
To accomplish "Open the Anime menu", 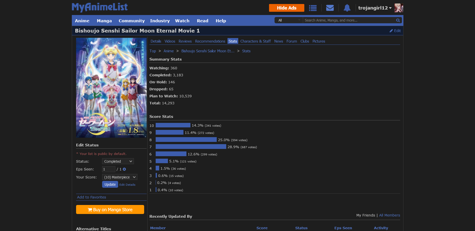I will 82,21.
